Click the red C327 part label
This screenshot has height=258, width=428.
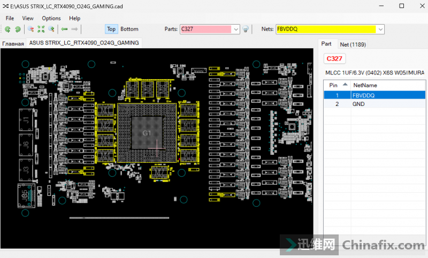(x=334, y=59)
